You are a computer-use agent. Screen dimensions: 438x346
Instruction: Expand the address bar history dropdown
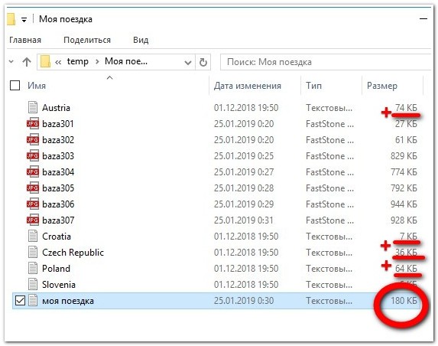click(x=188, y=62)
